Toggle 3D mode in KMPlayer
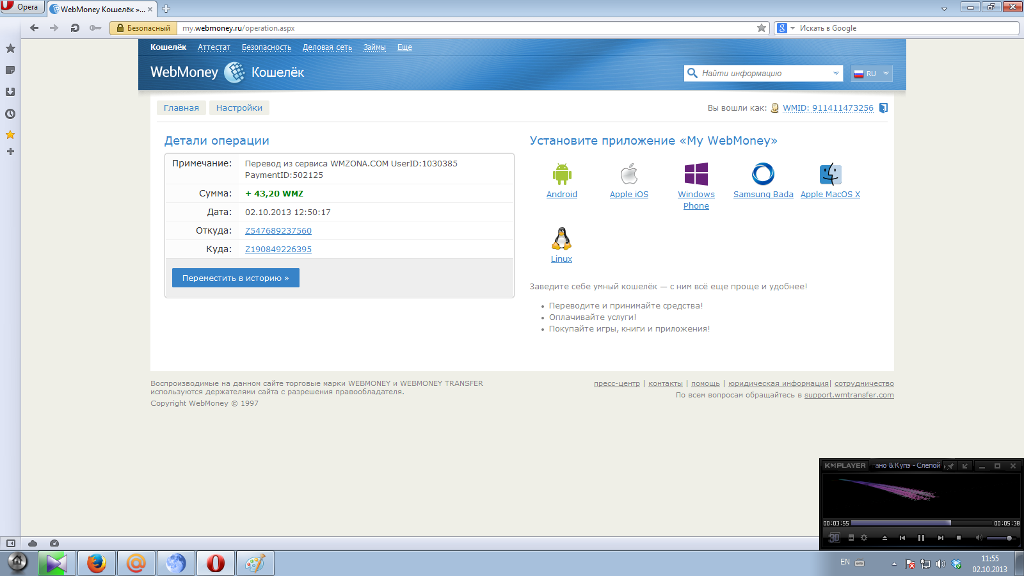Image resolution: width=1024 pixels, height=576 pixels. (835, 538)
